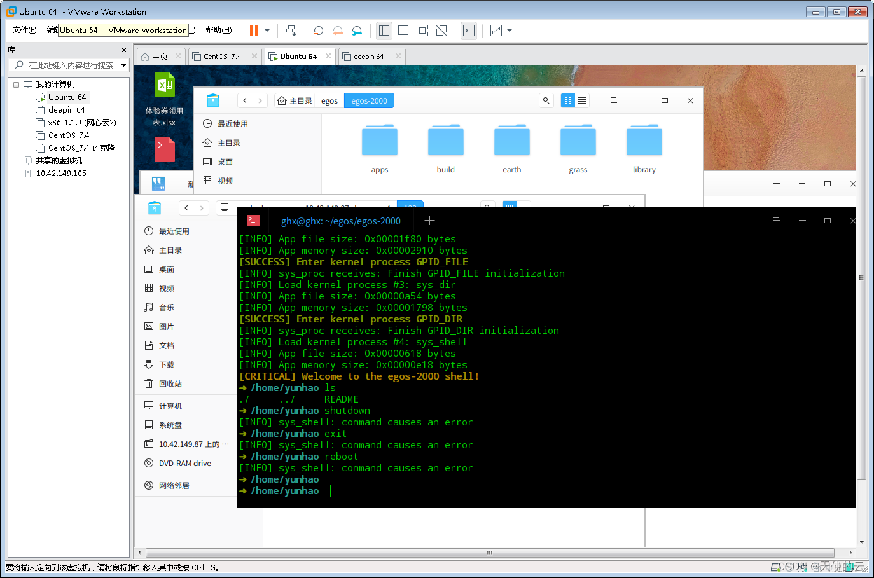The image size is (874, 578).
Task: Open the power options dropdown next to pause
Action: [x=267, y=31]
